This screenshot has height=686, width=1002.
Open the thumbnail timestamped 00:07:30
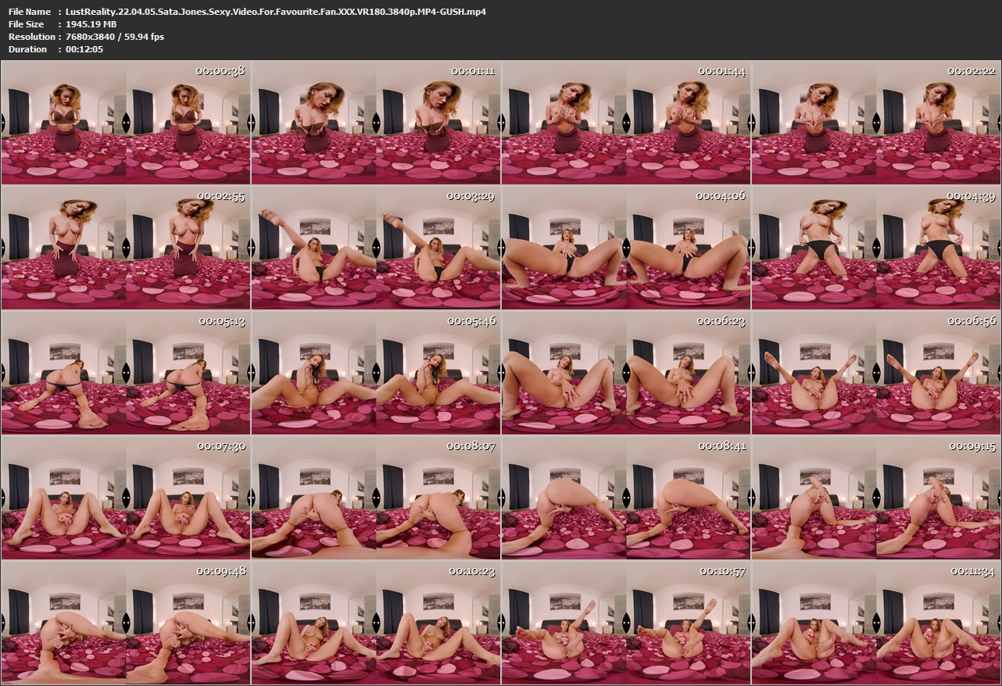click(126, 498)
